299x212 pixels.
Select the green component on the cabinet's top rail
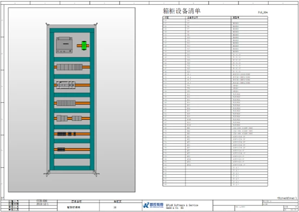84,45
